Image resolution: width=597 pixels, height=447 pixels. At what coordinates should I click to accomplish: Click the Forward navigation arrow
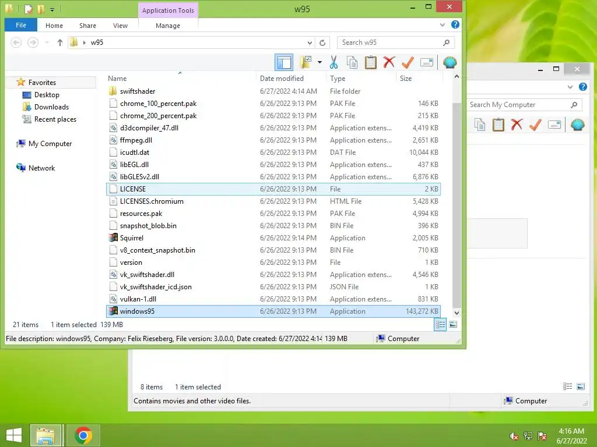pyautogui.click(x=33, y=42)
